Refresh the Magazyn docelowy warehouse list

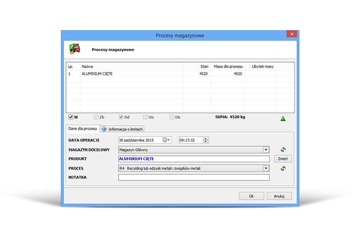click(x=283, y=149)
